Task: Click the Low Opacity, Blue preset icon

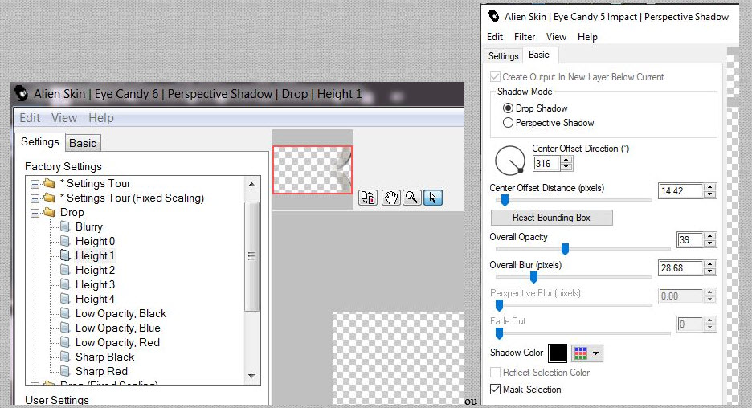Action: click(x=65, y=328)
